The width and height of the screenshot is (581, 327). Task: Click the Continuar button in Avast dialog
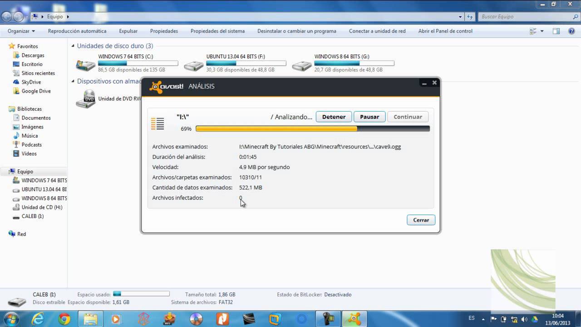(408, 117)
